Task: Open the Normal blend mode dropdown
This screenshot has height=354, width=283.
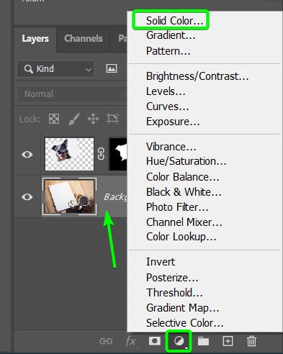Action: [72, 94]
